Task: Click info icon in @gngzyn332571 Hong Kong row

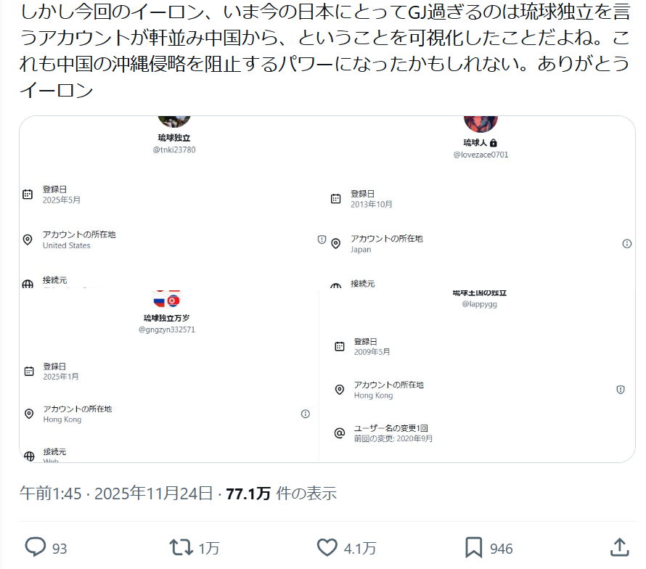Action: (306, 414)
